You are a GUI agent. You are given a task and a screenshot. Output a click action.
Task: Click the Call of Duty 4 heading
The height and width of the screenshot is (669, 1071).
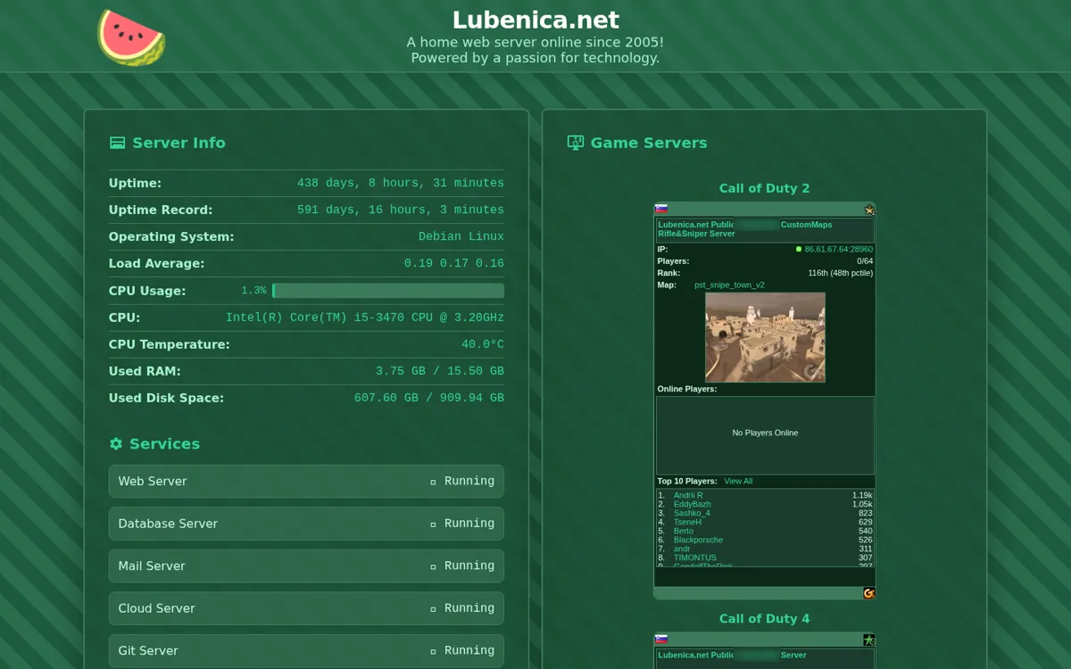[765, 618]
